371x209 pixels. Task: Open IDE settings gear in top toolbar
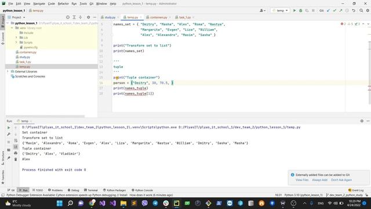[x=368, y=10]
